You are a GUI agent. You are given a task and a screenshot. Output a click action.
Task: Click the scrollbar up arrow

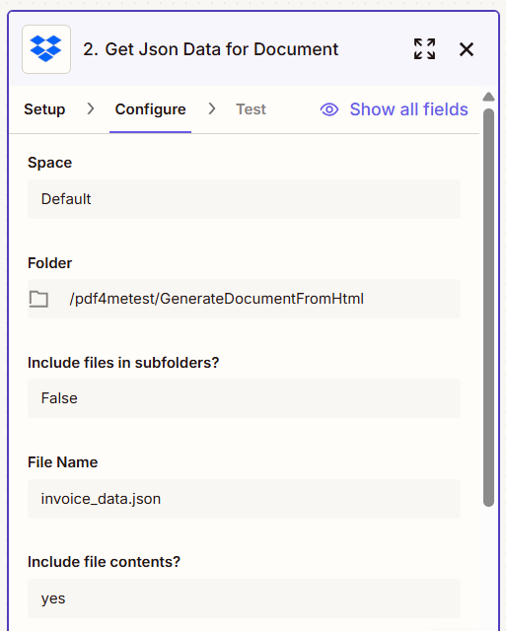tap(488, 97)
